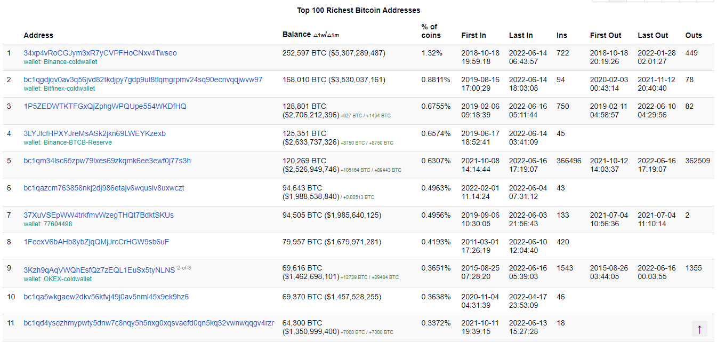Open the rank 2 address starting bc1qgdjqv0av3q56

(x=143, y=80)
